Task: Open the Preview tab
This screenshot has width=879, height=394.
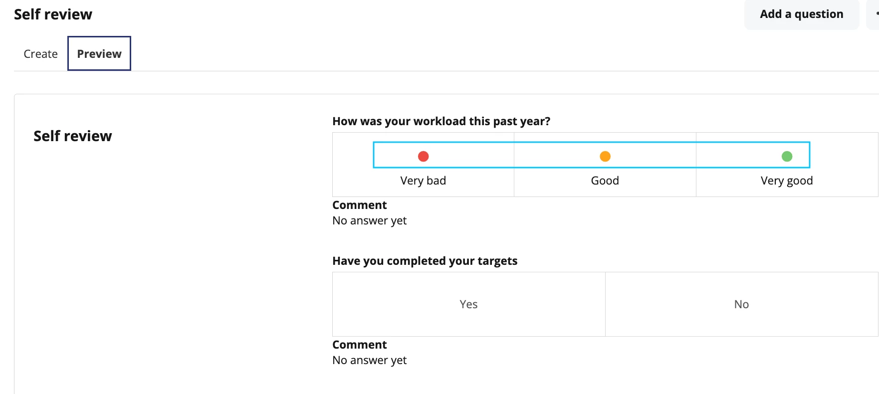Action: [x=99, y=54]
